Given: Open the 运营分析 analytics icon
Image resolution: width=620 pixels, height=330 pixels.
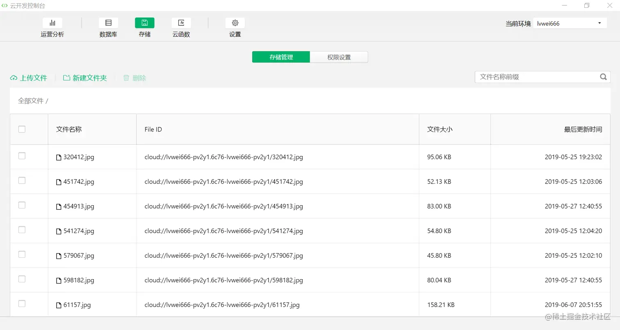Looking at the screenshot, I should coord(52,23).
